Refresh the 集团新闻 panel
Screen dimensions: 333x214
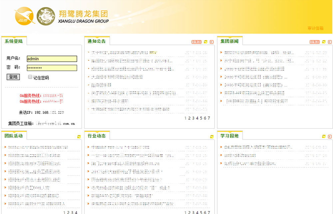point(324,42)
